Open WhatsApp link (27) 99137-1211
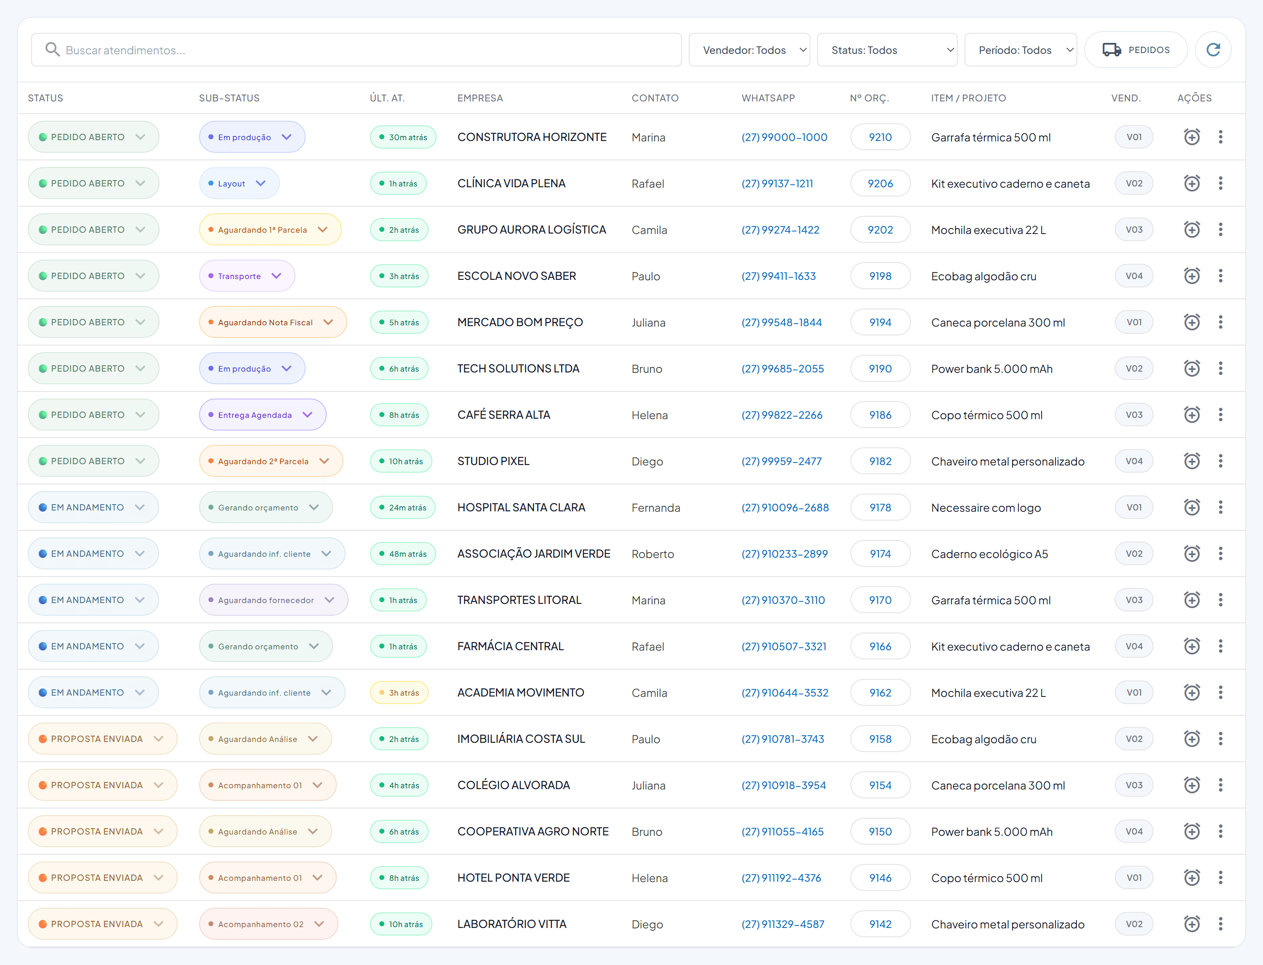This screenshot has width=1263, height=965. (777, 183)
